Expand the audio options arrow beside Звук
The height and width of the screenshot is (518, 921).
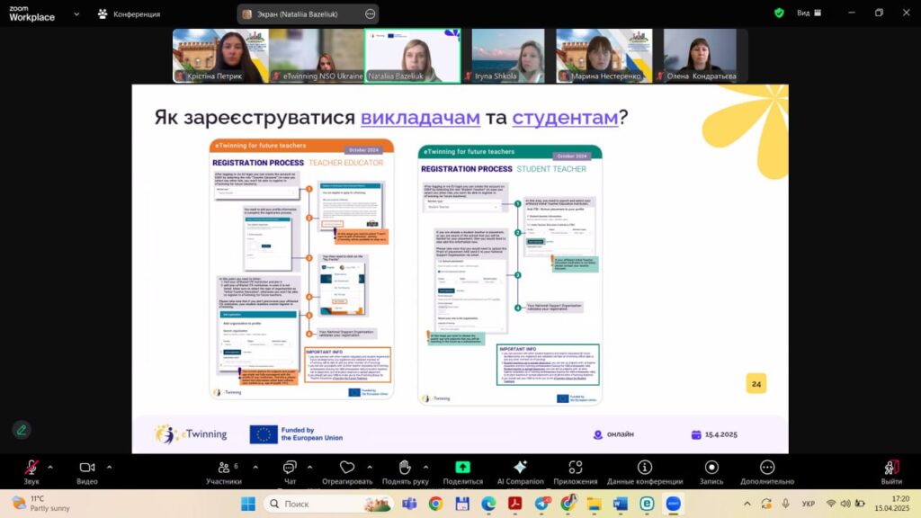50,467
